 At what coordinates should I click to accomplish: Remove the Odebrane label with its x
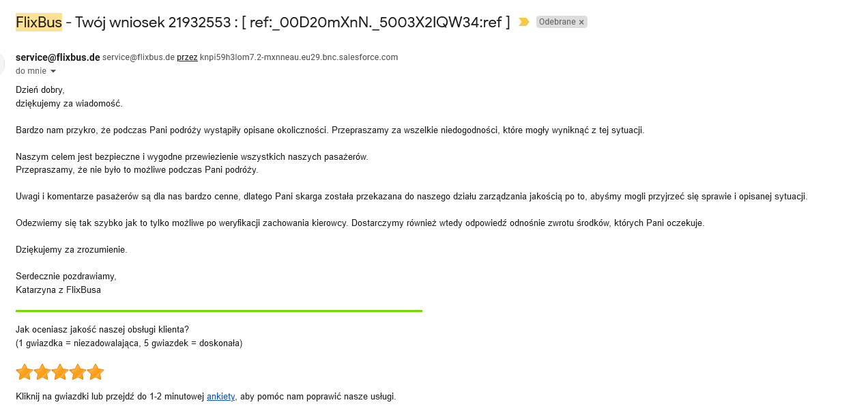click(581, 23)
